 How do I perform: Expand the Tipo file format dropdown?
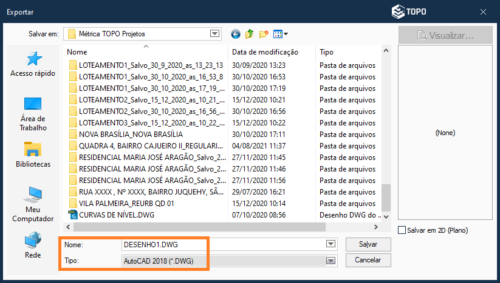pyautogui.click(x=331, y=261)
